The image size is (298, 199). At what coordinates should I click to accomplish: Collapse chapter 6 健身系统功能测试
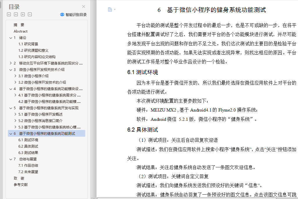pos(11,133)
